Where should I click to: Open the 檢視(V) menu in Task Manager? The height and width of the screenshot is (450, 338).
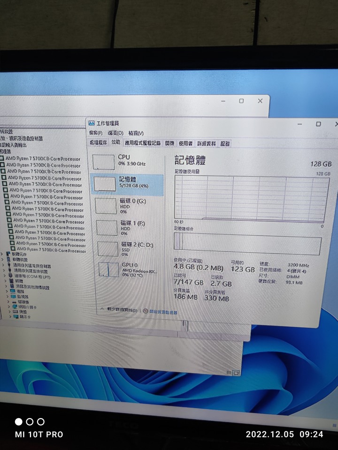pos(136,133)
